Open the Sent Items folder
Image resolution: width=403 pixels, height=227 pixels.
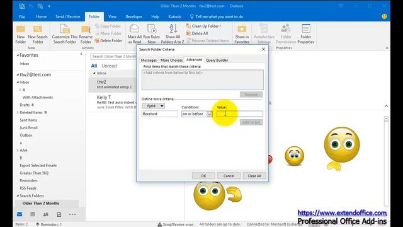pyautogui.click(x=28, y=120)
